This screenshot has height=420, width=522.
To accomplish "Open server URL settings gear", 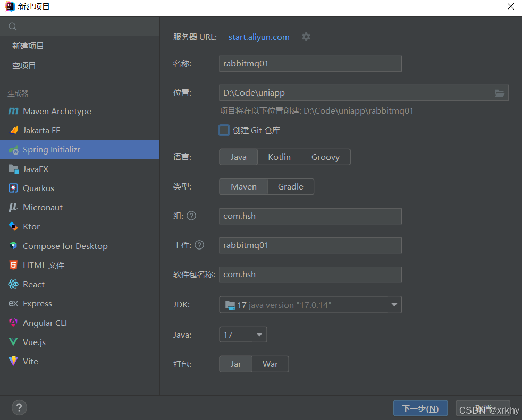I will [x=306, y=37].
